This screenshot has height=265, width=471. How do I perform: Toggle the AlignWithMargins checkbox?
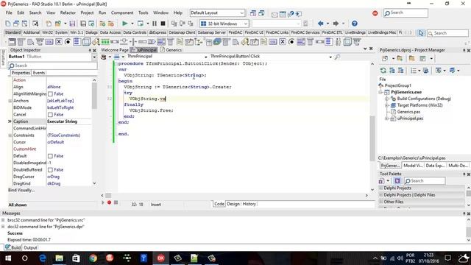click(51, 94)
